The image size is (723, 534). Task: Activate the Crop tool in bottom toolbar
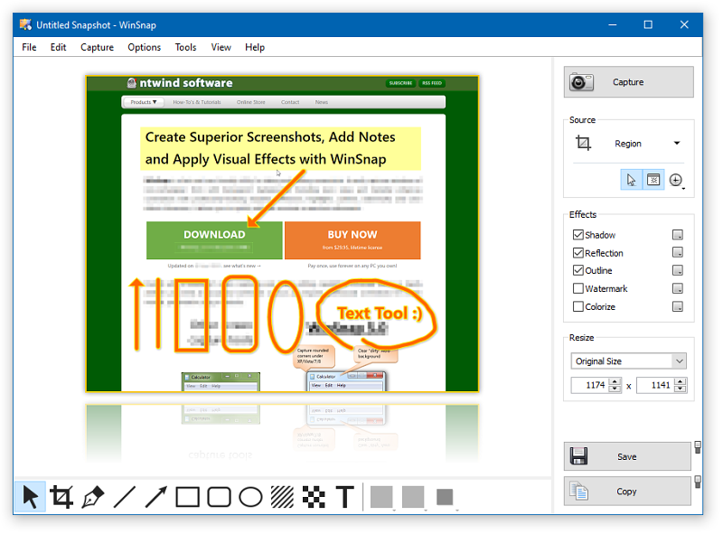click(x=61, y=497)
